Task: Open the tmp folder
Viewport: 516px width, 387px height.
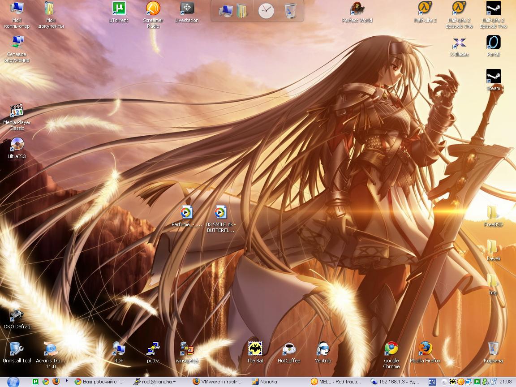Action: coord(493,285)
